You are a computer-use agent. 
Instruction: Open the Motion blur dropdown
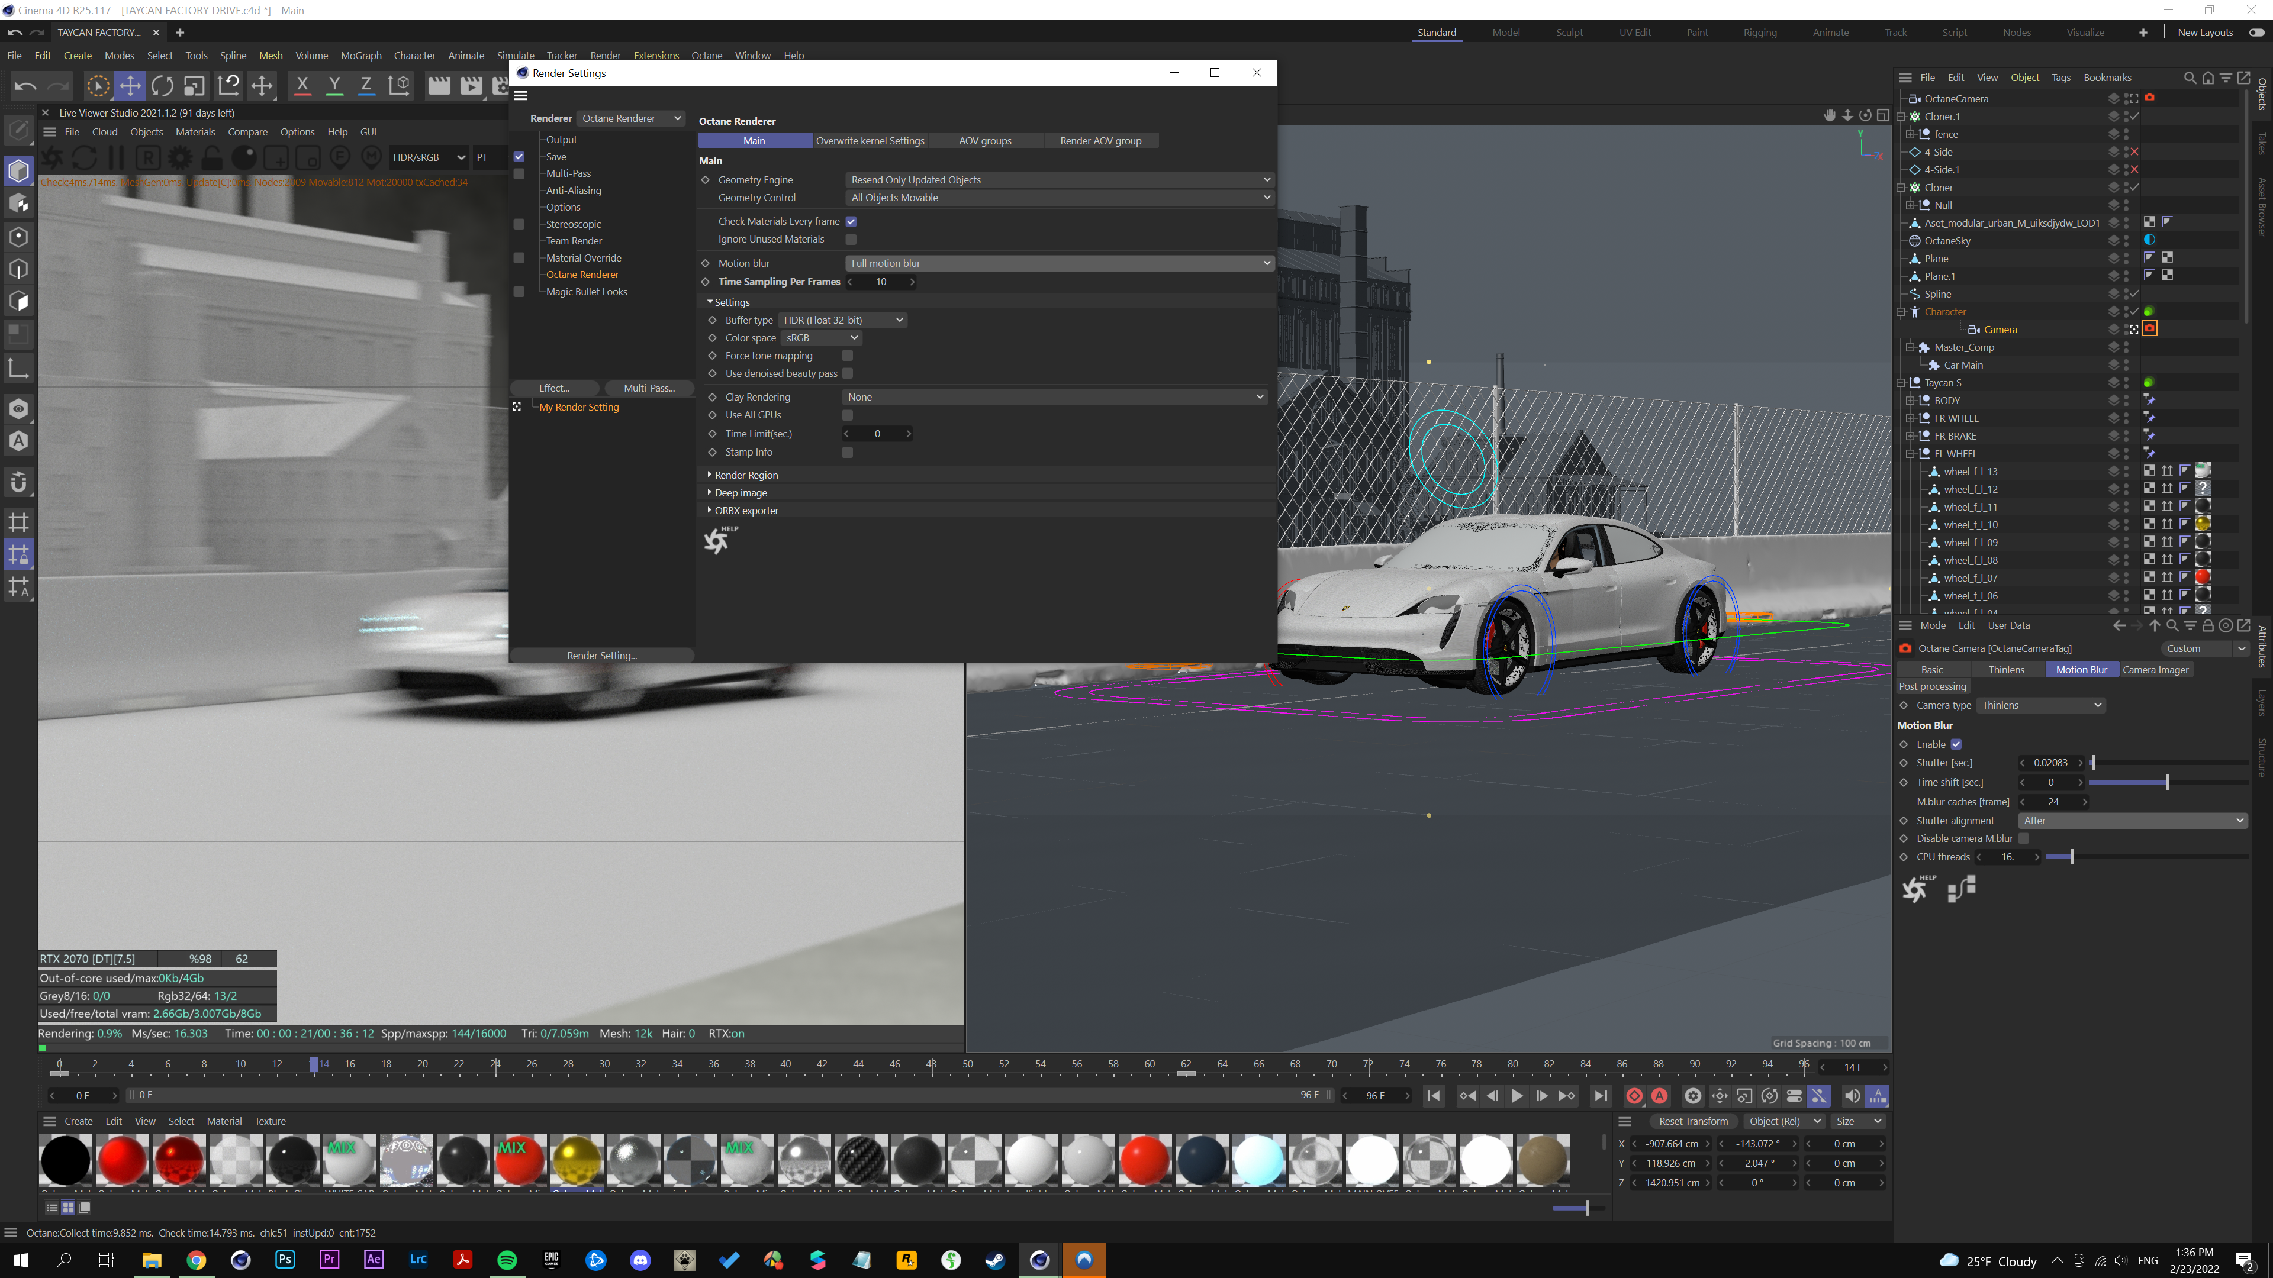[1059, 264]
